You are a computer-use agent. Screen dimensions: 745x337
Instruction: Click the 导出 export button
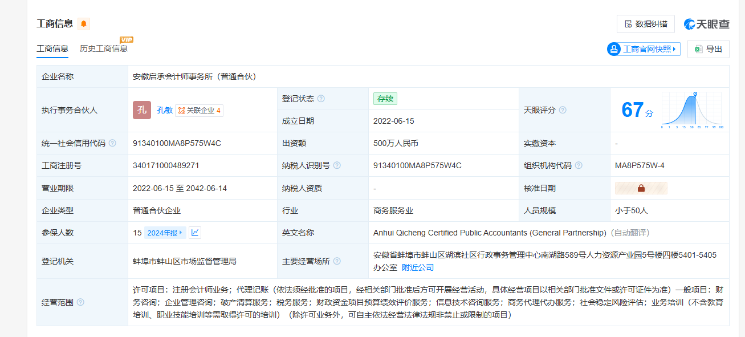(708, 49)
